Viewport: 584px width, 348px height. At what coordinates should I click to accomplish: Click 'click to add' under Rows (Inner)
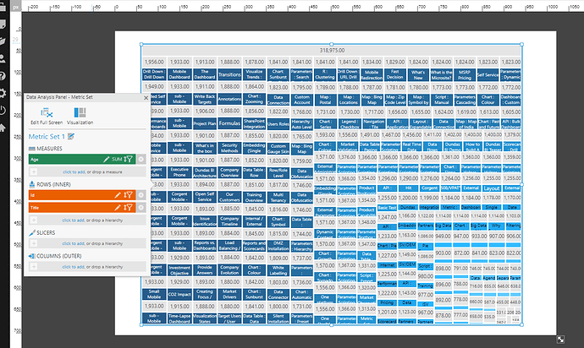74,220
